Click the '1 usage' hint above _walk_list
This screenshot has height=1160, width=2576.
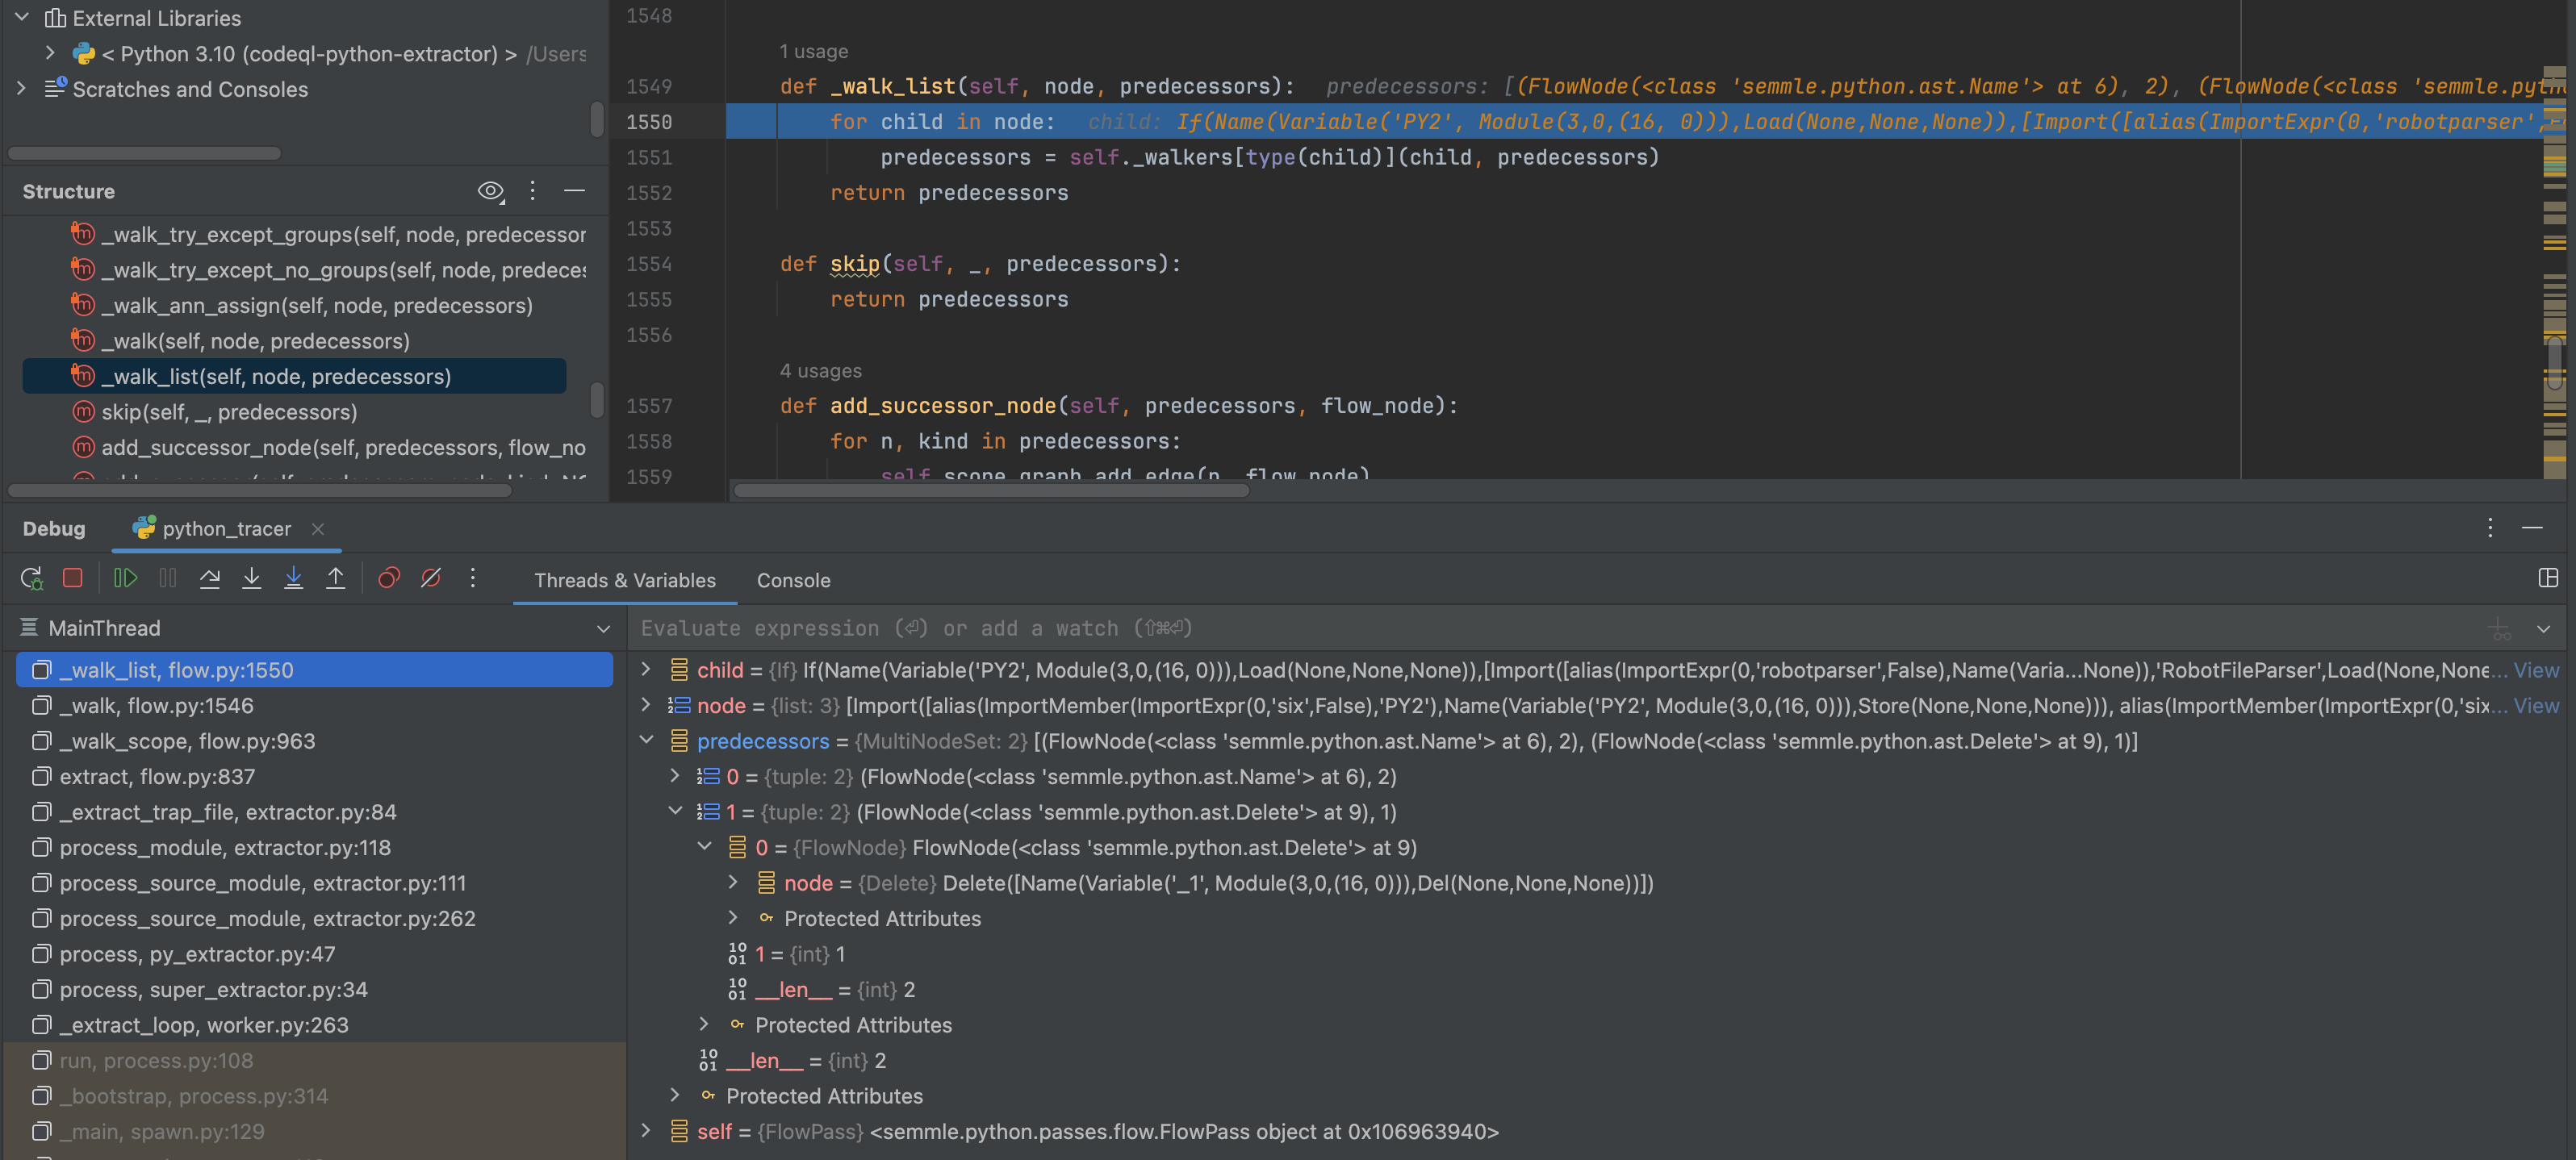tap(813, 51)
